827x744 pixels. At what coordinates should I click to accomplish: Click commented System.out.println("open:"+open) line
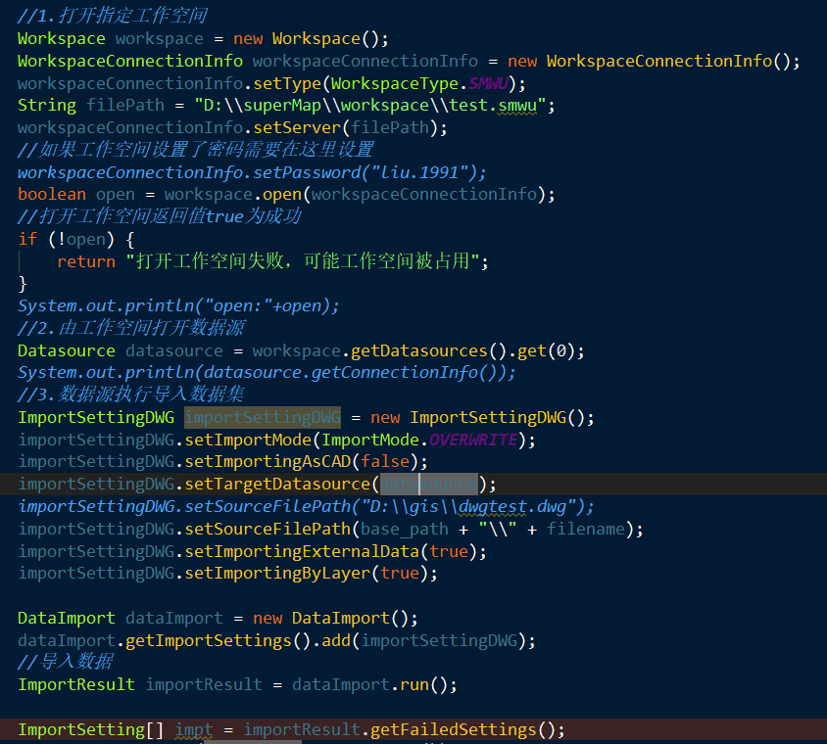(x=178, y=305)
